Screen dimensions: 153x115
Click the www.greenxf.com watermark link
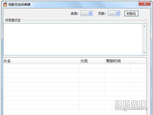click(131, 109)
